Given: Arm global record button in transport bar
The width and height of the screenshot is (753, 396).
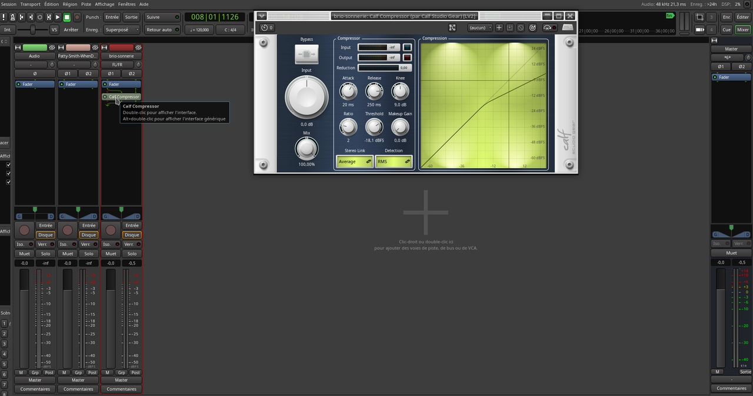Looking at the screenshot, I should click(77, 17).
